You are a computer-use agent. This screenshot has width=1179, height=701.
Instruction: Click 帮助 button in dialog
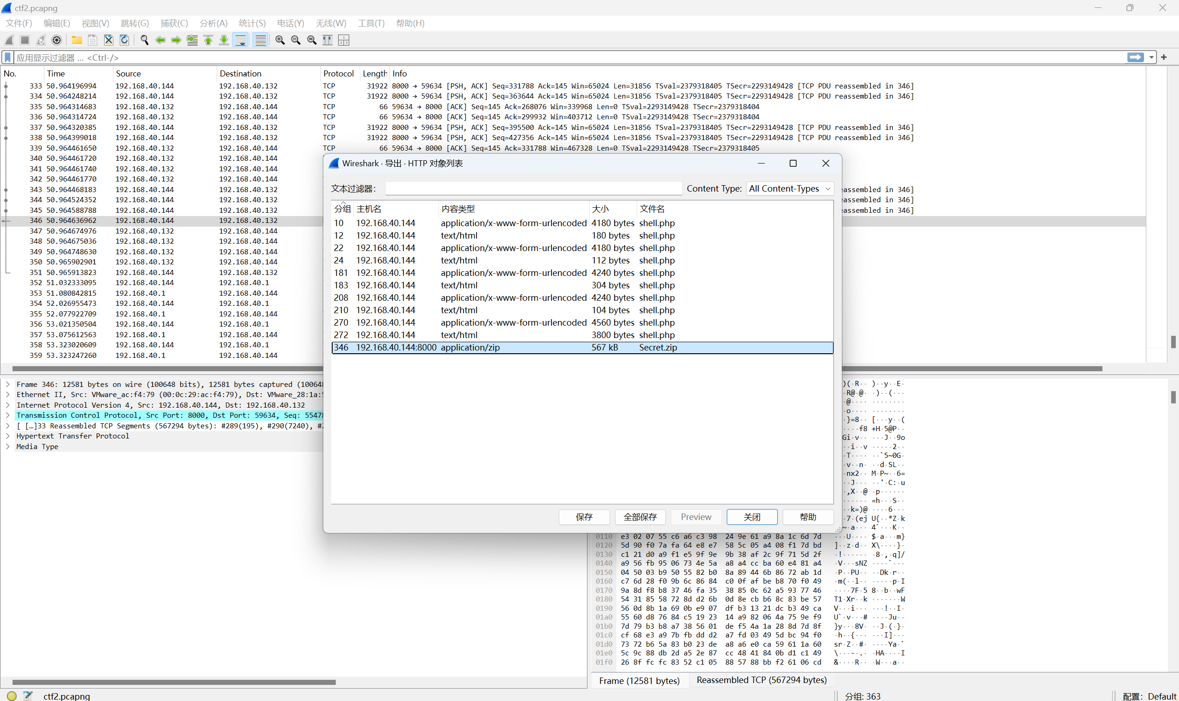[808, 517]
